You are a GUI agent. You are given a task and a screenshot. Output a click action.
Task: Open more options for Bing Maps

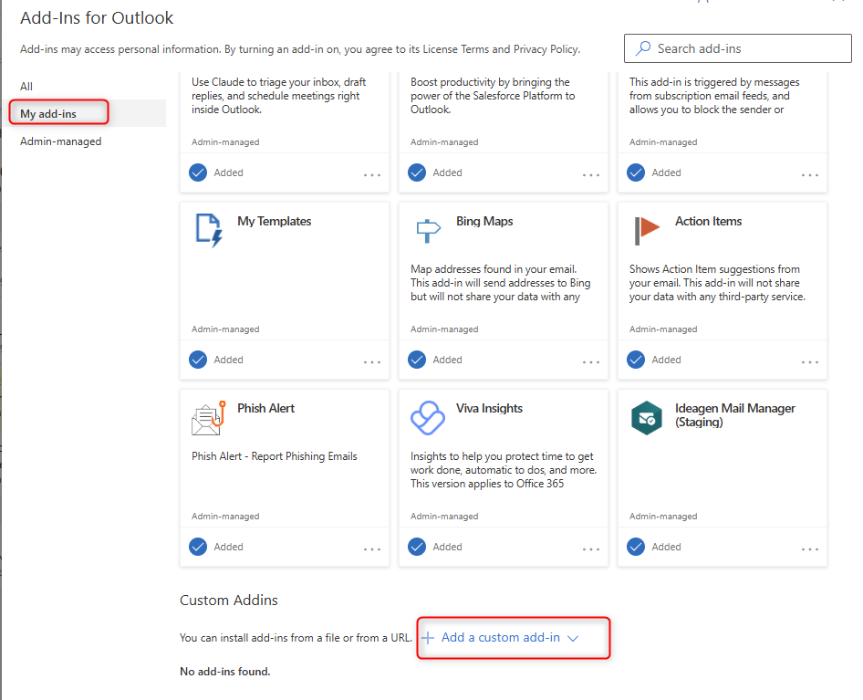(591, 361)
